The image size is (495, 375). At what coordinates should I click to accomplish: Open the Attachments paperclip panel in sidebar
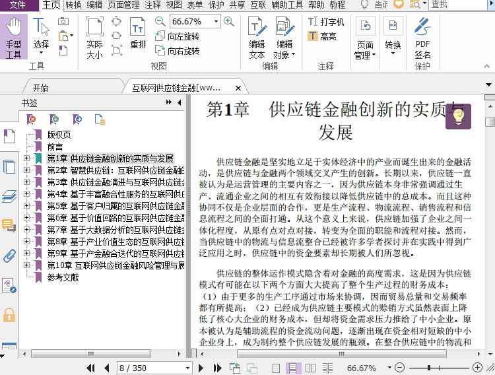[x=9, y=256]
